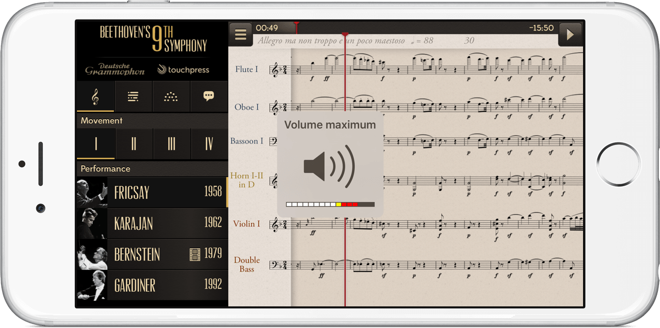This screenshot has height=328, width=660.
Task: Click the elapsed time 00:49
Action: pyautogui.click(x=267, y=28)
